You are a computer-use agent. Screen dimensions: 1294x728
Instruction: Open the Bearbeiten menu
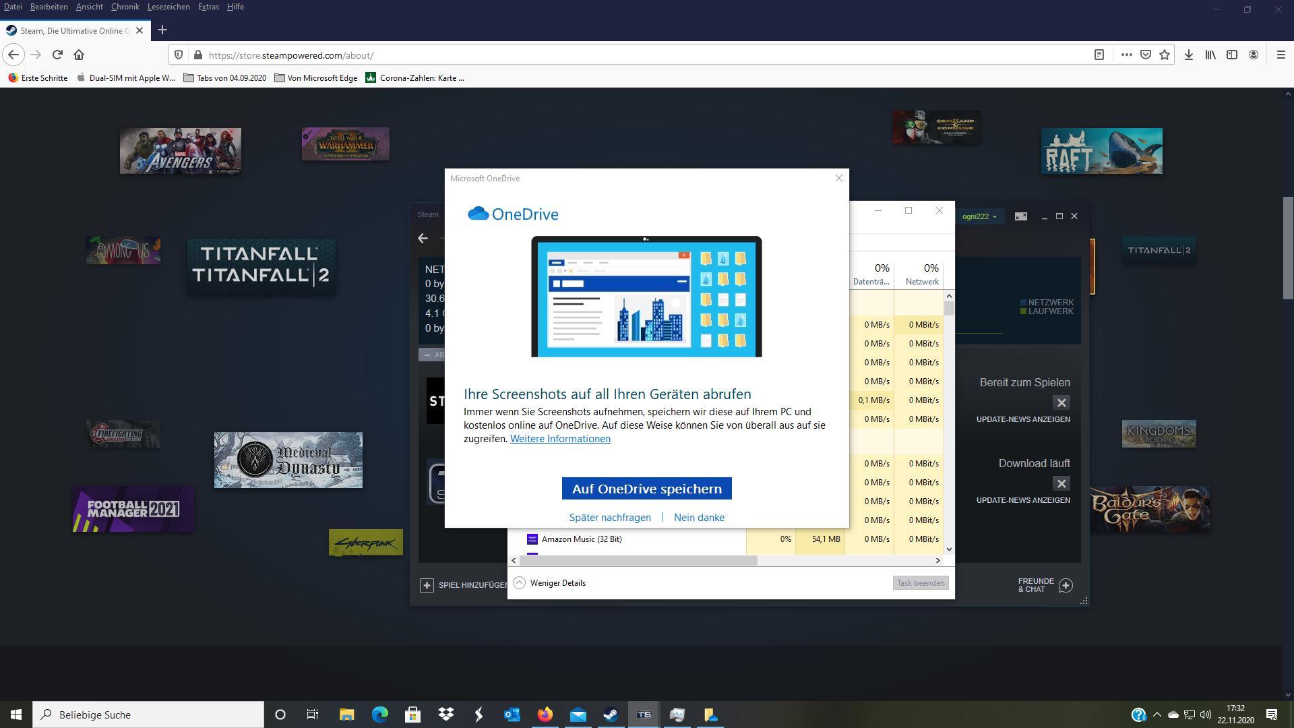point(49,7)
